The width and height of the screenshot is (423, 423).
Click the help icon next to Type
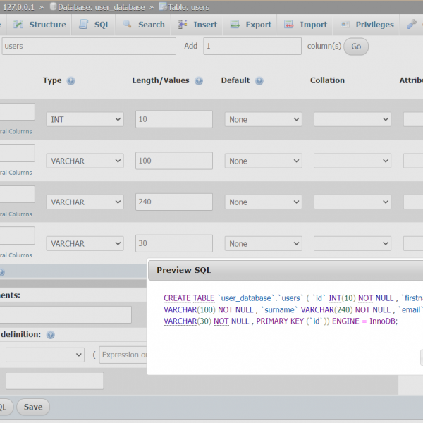tap(70, 81)
